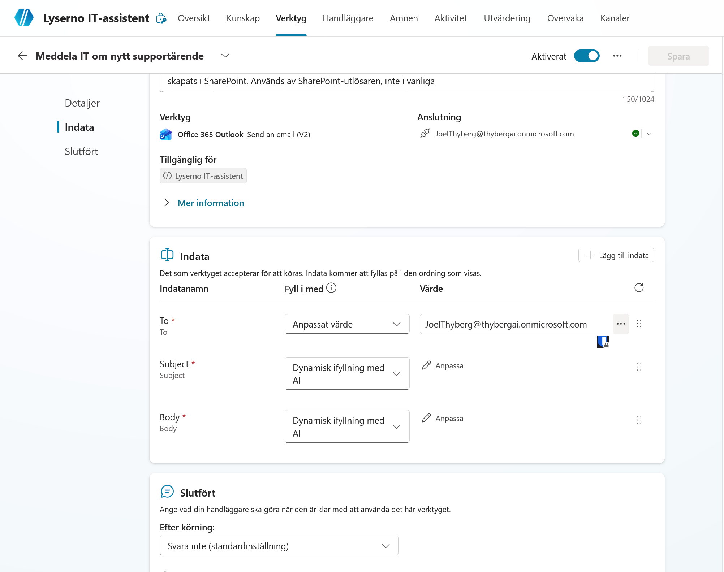Open the more options ellipsis beside the Aktiverat toggle
Image resolution: width=724 pixels, height=572 pixels.
pyautogui.click(x=617, y=56)
